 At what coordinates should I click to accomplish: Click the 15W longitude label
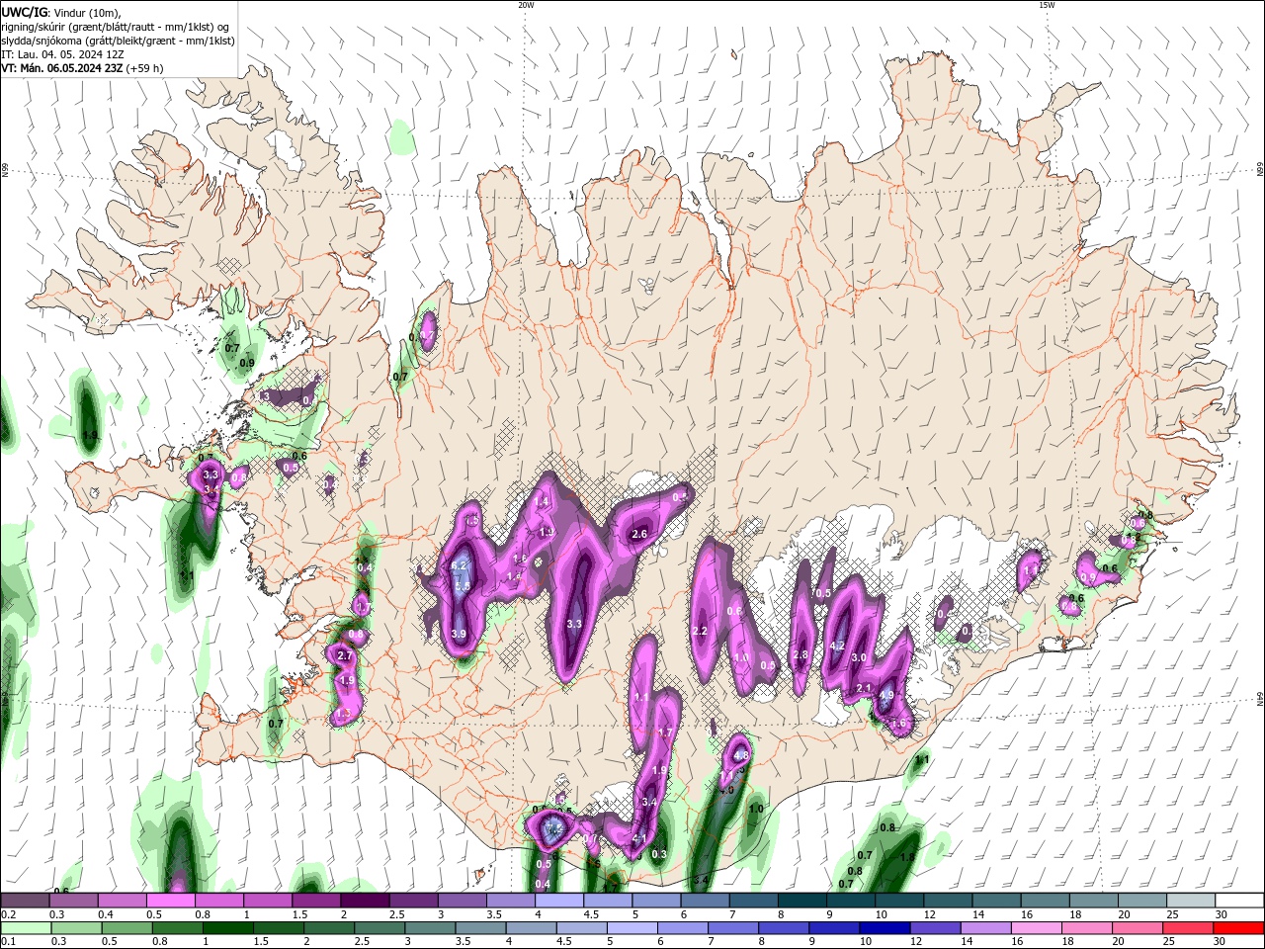(1047, 5)
